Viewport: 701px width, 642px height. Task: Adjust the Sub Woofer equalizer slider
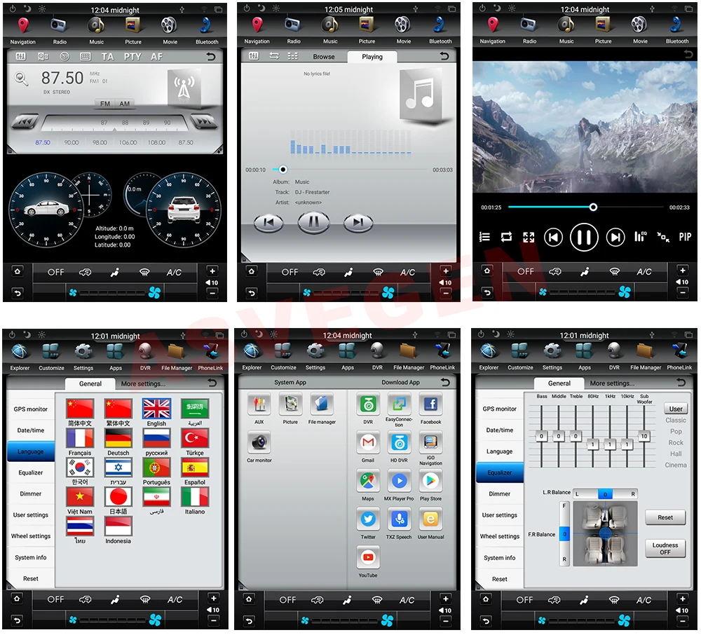(644, 436)
